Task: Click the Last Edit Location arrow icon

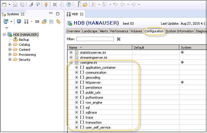Action: pos(116,4)
